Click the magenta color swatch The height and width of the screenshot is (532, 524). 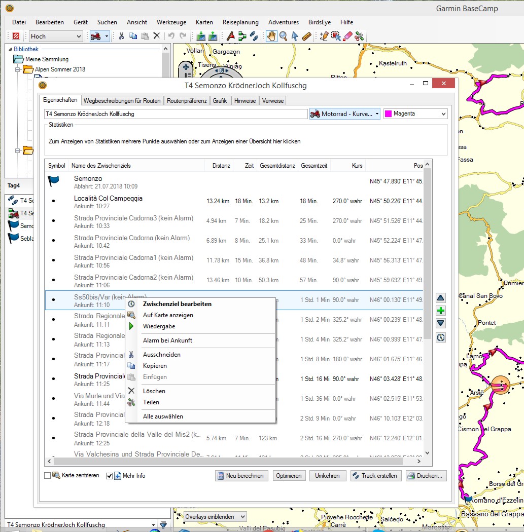pos(389,114)
